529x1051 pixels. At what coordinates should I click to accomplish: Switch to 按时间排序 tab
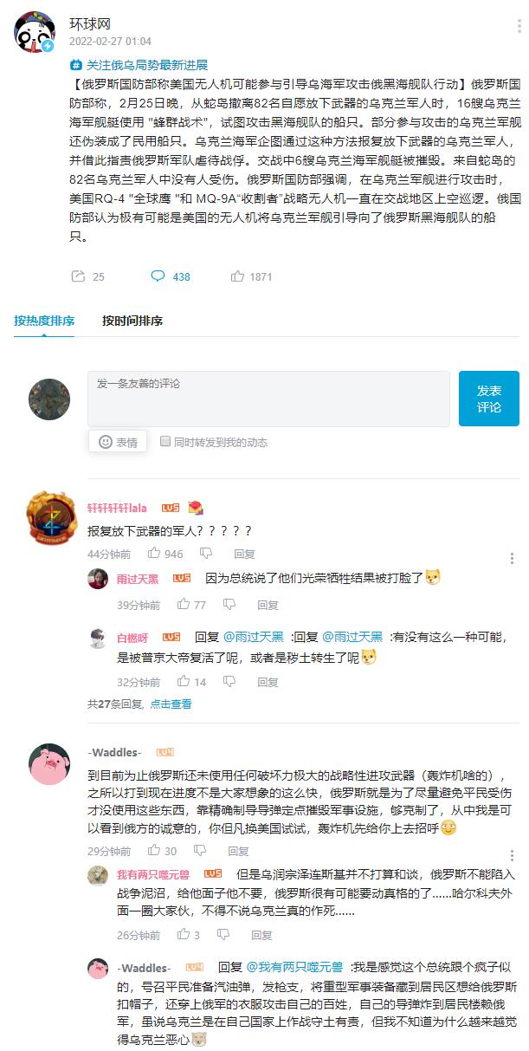pyautogui.click(x=132, y=321)
